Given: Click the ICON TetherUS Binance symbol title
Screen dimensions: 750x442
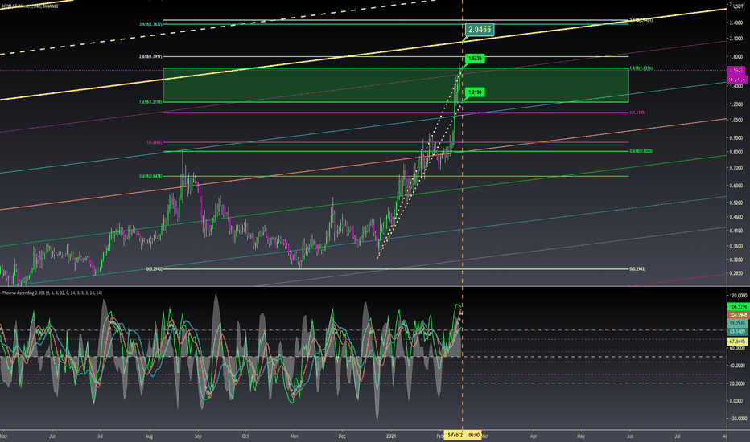Looking at the screenshot, I should [30, 6].
